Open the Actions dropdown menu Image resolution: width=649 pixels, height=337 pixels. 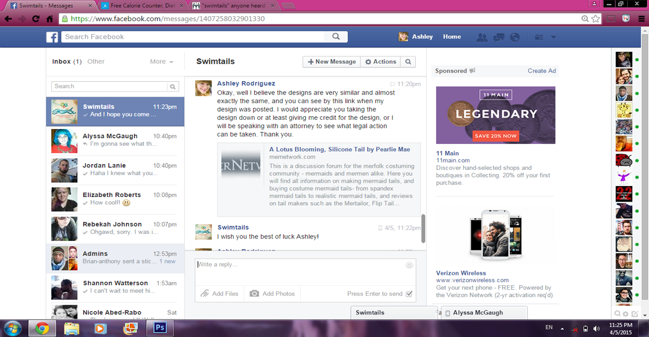pos(381,62)
